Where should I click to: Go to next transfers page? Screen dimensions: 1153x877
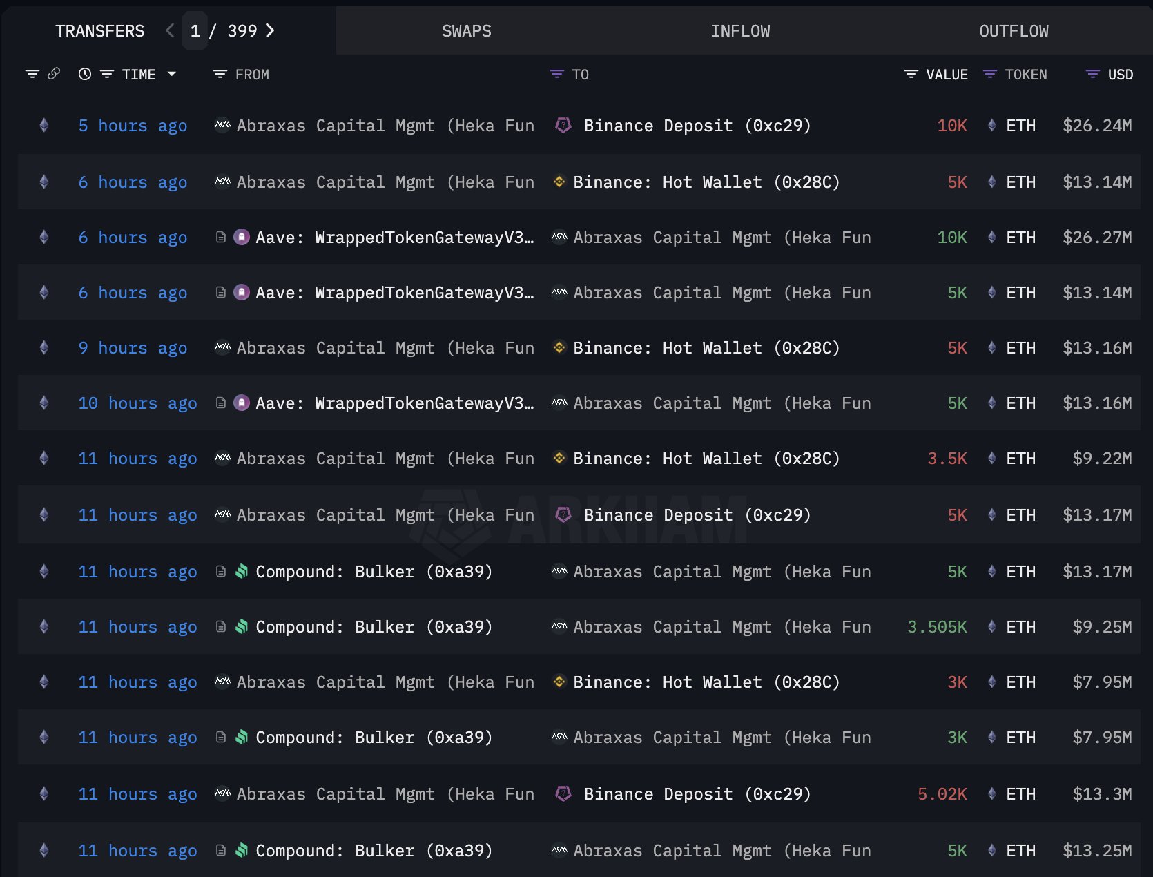point(270,30)
